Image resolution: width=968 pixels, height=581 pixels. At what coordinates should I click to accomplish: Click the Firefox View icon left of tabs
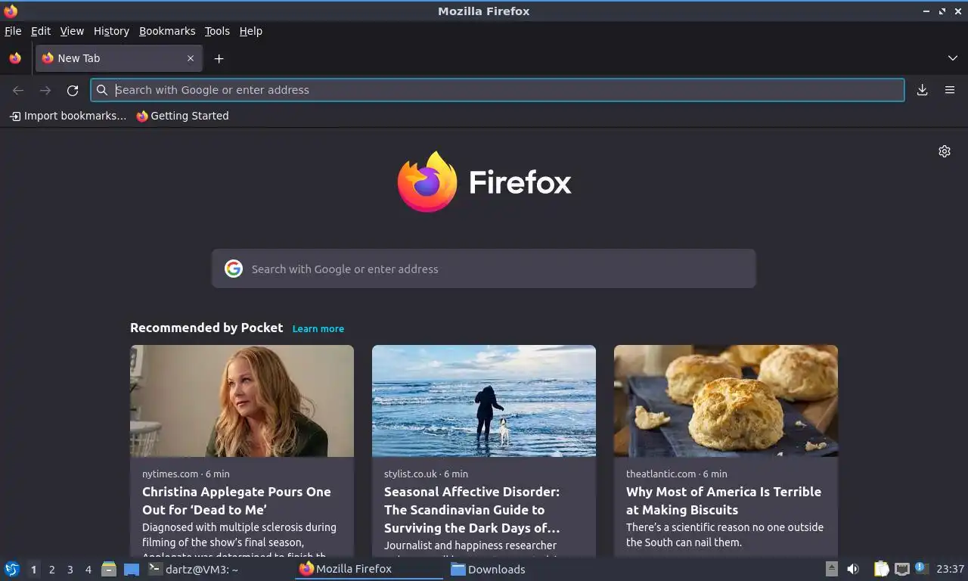[x=15, y=58]
